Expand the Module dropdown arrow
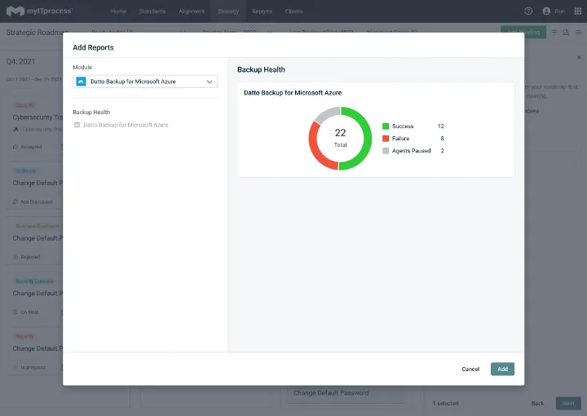This screenshot has width=587, height=416. [x=210, y=82]
